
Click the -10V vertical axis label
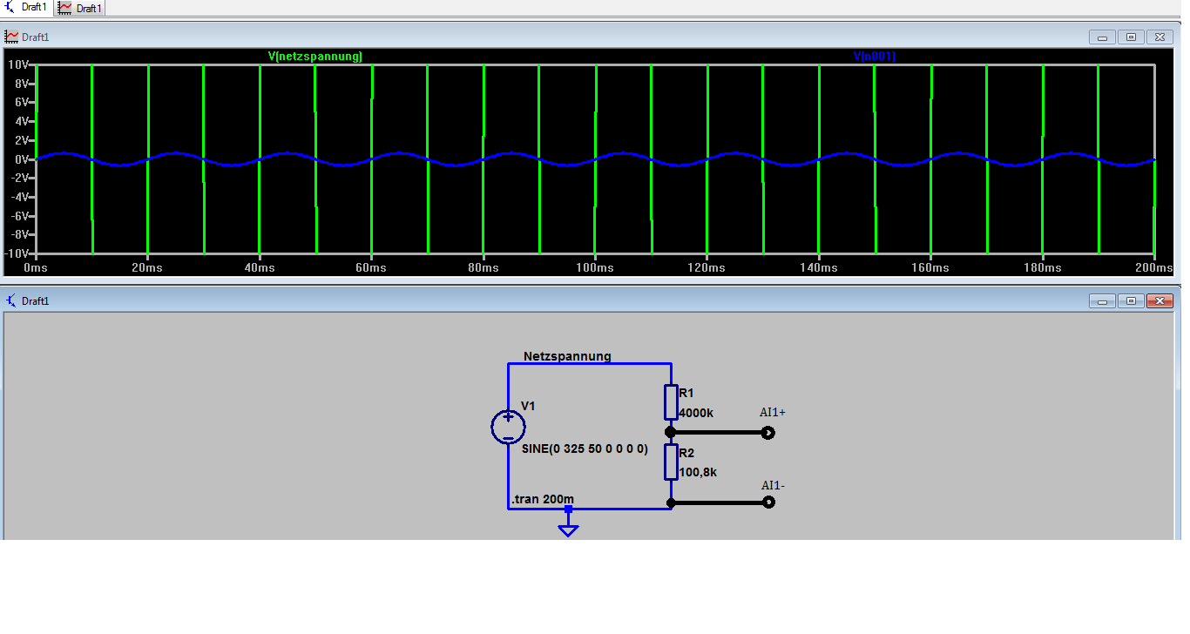point(17,253)
